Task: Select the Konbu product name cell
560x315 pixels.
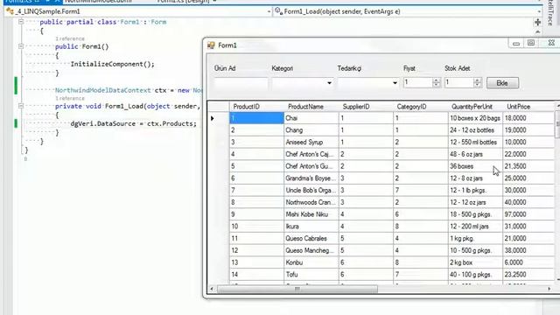Action: (311, 262)
